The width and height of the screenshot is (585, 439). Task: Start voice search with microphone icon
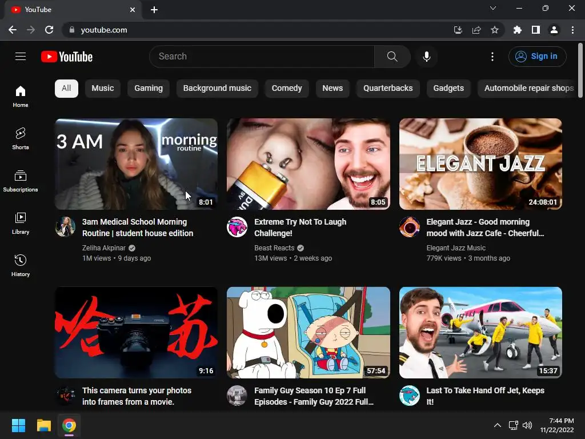pyautogui.click(x=427, y=57)
